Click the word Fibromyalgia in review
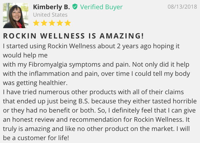 coord(48,65)
